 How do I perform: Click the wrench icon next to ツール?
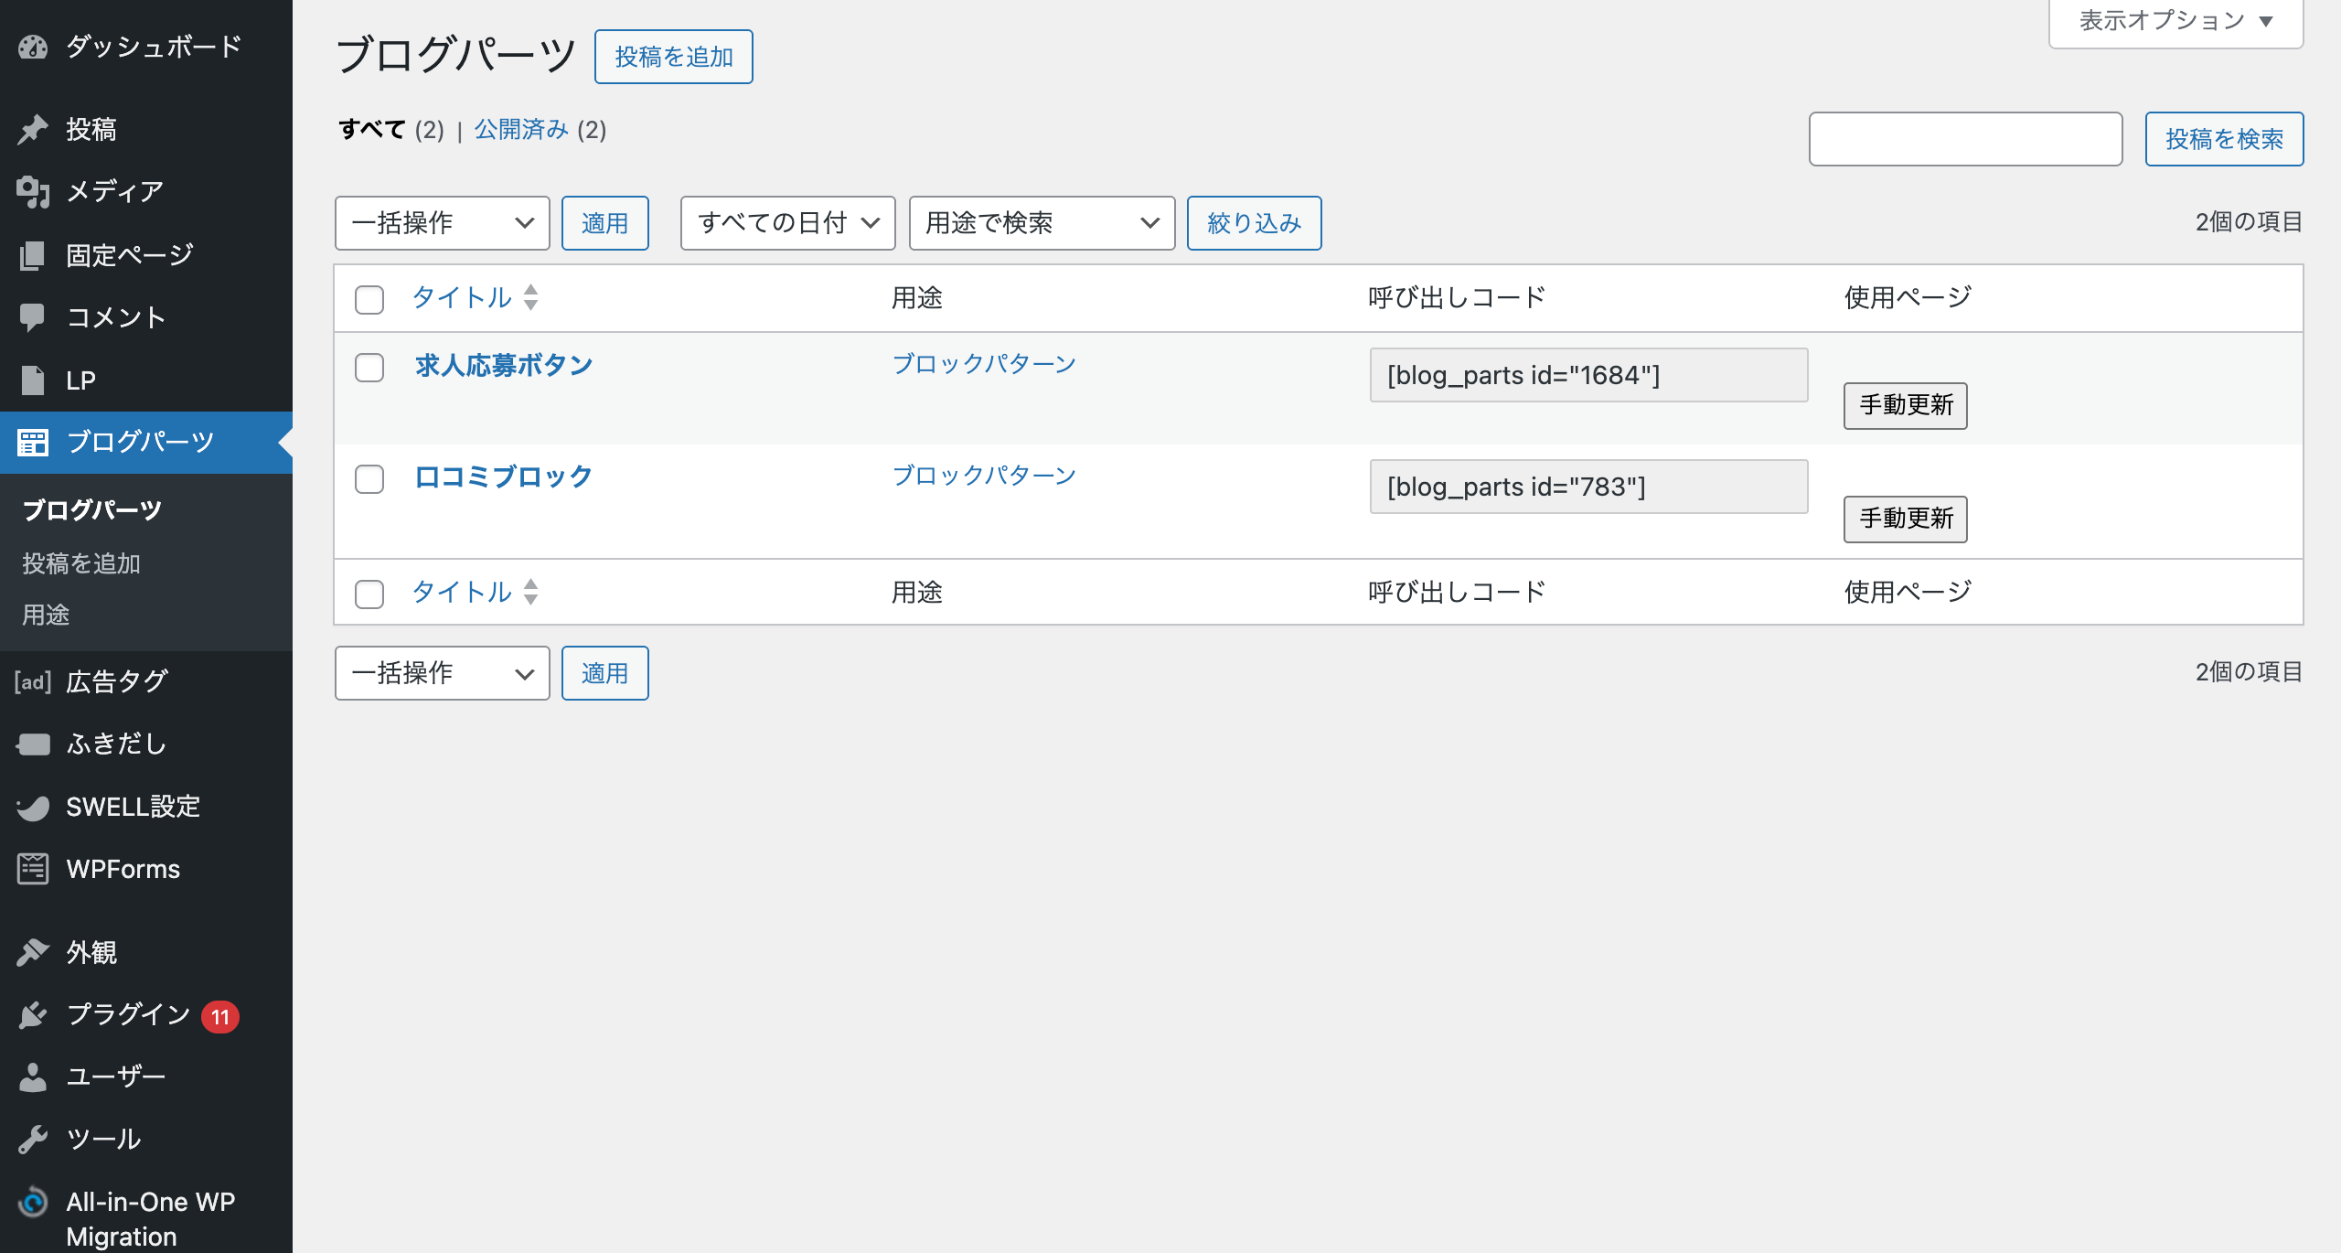click(x=33, y=1139)
